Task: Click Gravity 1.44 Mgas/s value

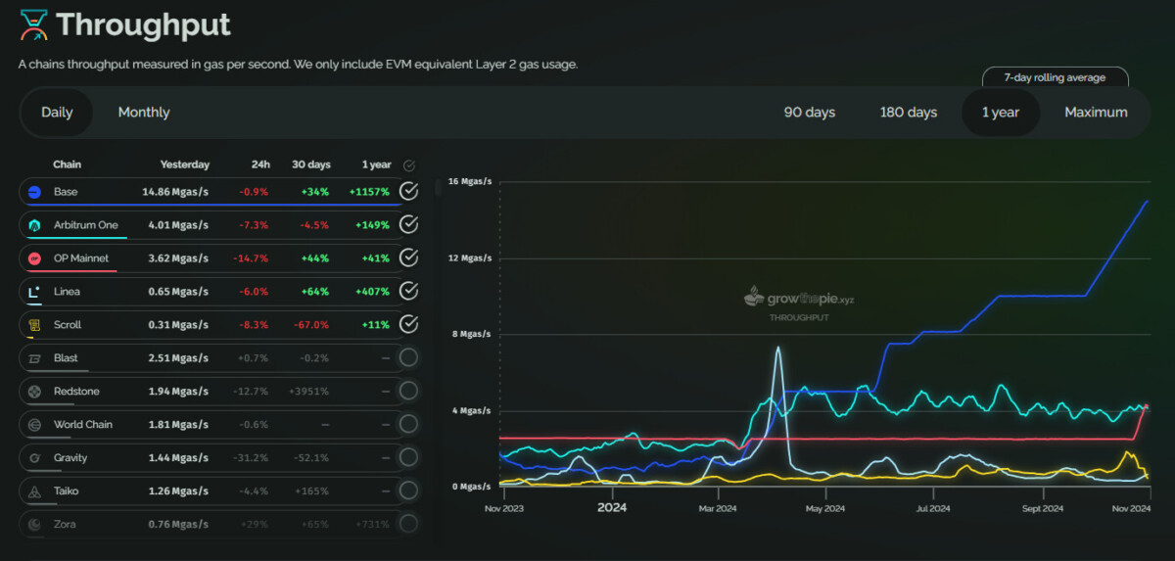Action: [178, 458]
